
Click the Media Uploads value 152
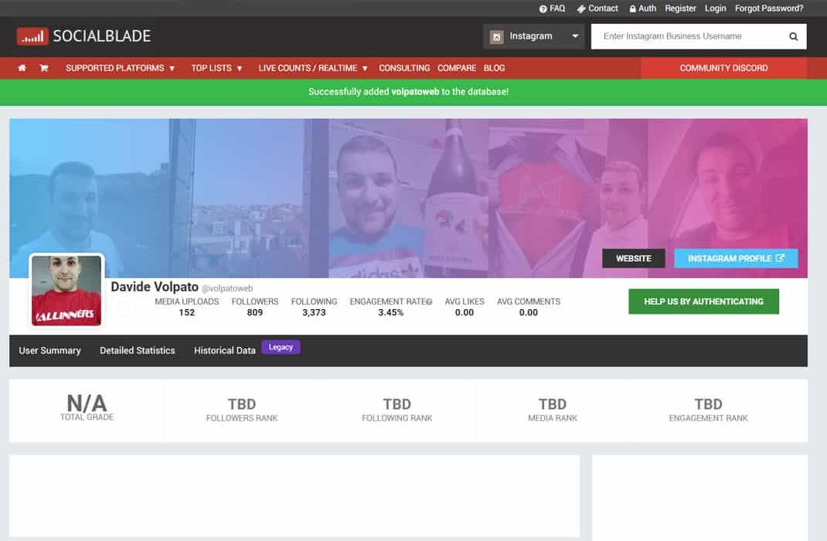187,313
